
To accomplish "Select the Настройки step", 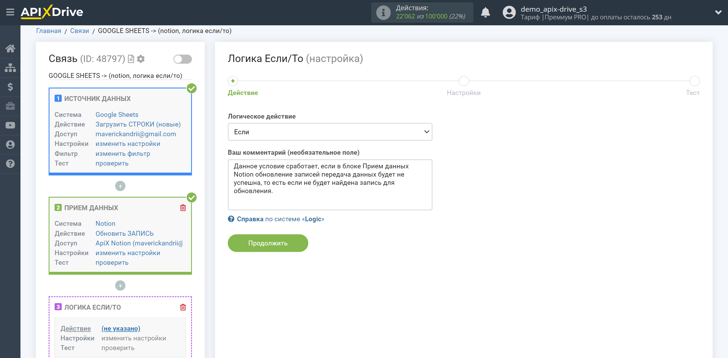I will (464, 81).
